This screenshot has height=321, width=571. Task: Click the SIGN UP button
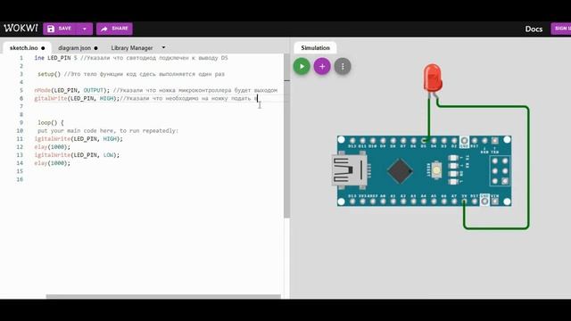[x=561, y=29]
